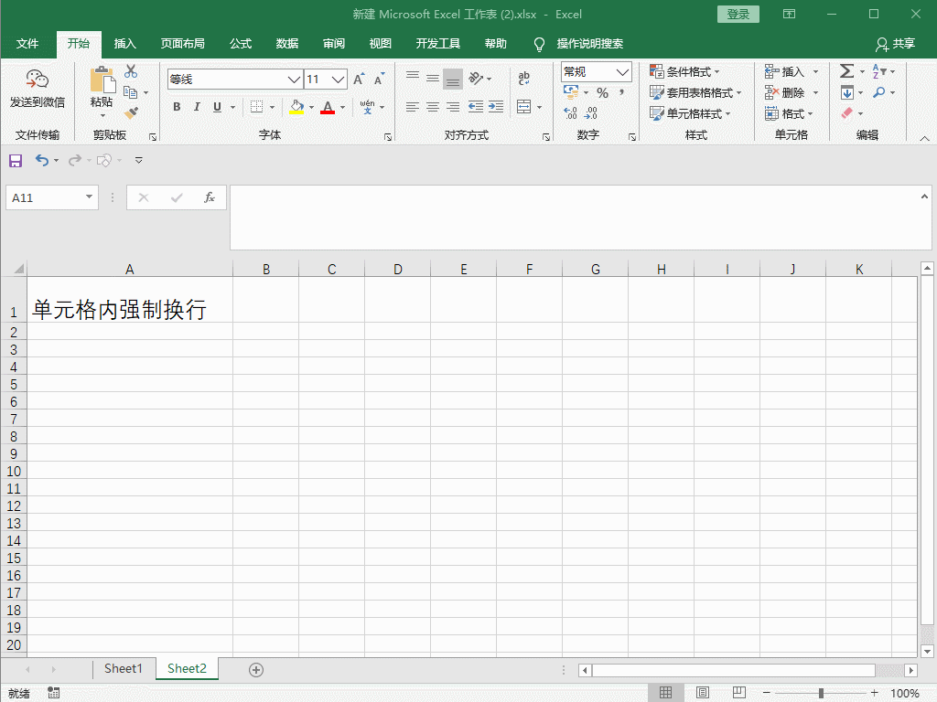
Task: Click the 共享 share button
Action: pyautogui.click(x=895, y=44)
